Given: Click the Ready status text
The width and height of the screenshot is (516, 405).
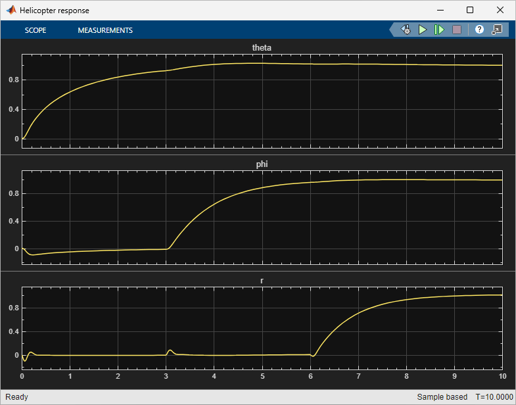Looking at the screenshot, I should click(x=16, y=397).
